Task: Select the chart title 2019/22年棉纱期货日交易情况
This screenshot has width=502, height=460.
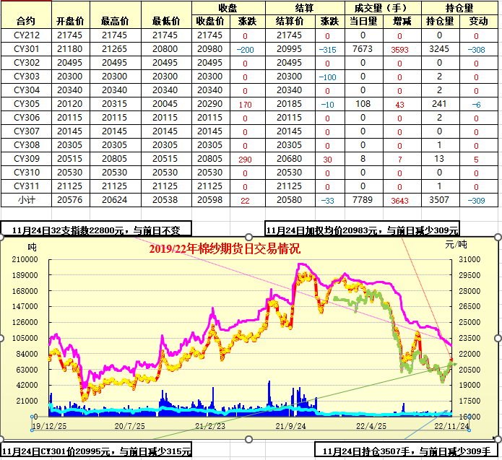Action: (225, 249)
